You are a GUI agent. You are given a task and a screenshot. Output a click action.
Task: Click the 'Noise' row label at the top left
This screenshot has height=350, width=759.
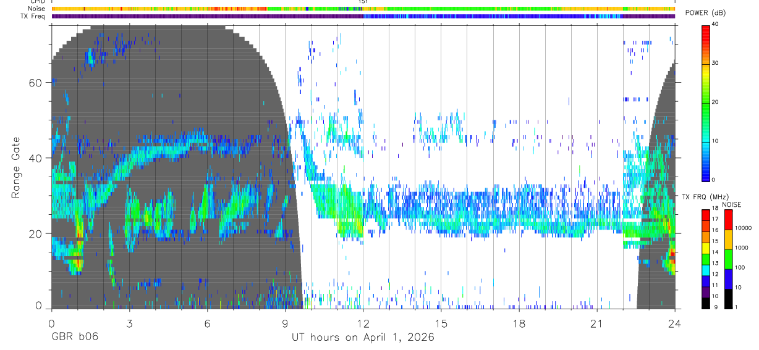point(36,9)
